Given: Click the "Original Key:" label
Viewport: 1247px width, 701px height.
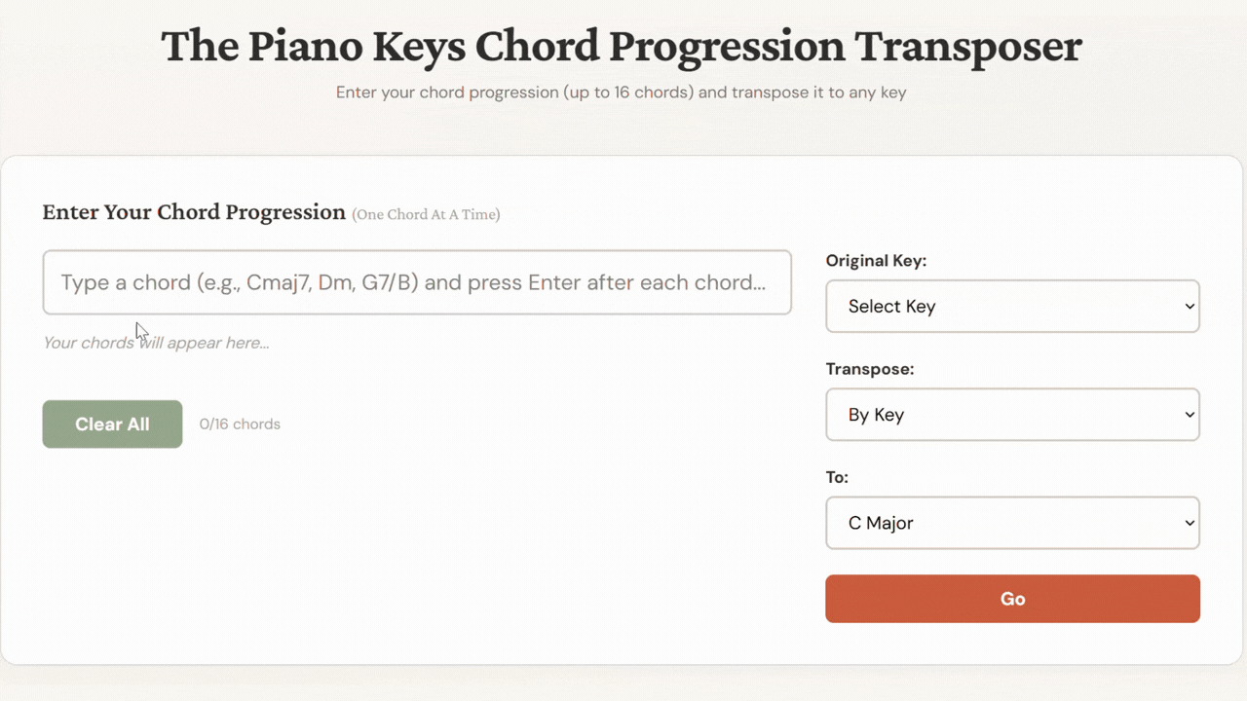Looking at the screenshot, I should click(876, 261).
